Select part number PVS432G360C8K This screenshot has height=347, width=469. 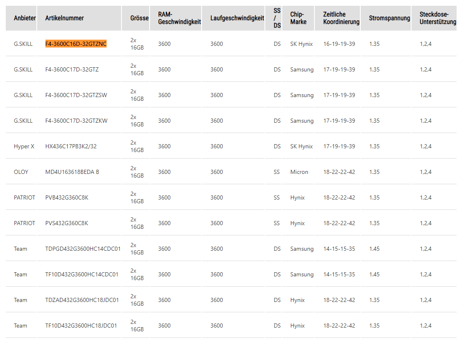[x=67, y=223]
